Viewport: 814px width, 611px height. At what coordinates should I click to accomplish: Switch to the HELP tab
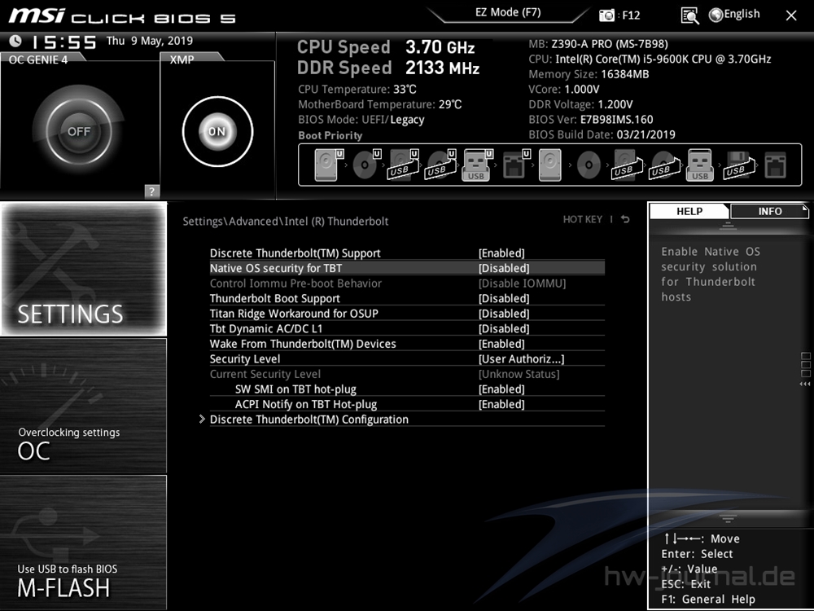pos(689,212)
